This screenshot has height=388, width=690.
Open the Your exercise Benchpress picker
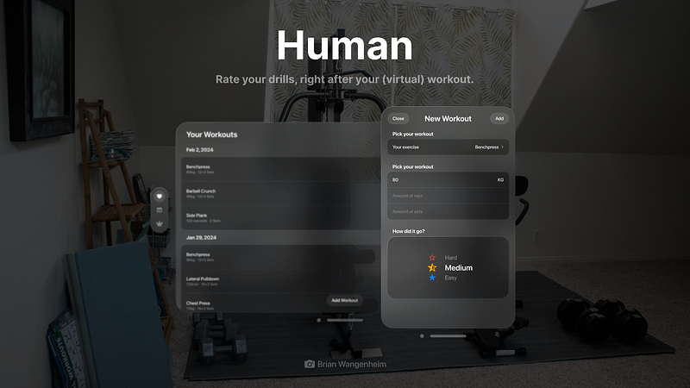(x=448, y=147)
